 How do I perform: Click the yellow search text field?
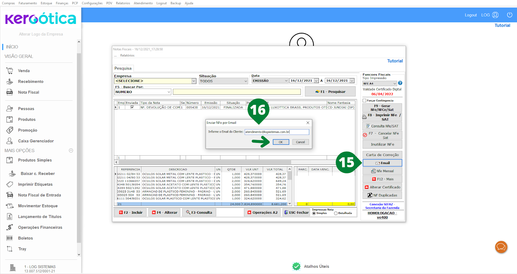[237, 92]
